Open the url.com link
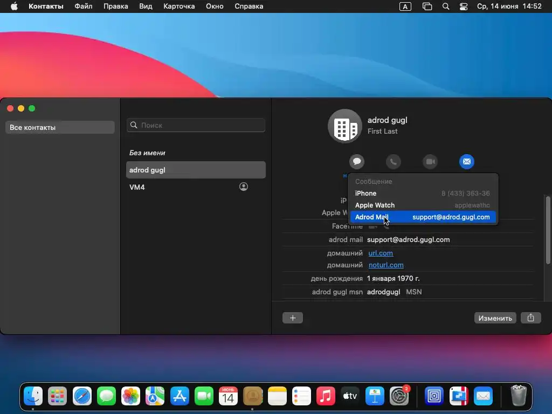The image size is (552, 414). coord(381,253)
